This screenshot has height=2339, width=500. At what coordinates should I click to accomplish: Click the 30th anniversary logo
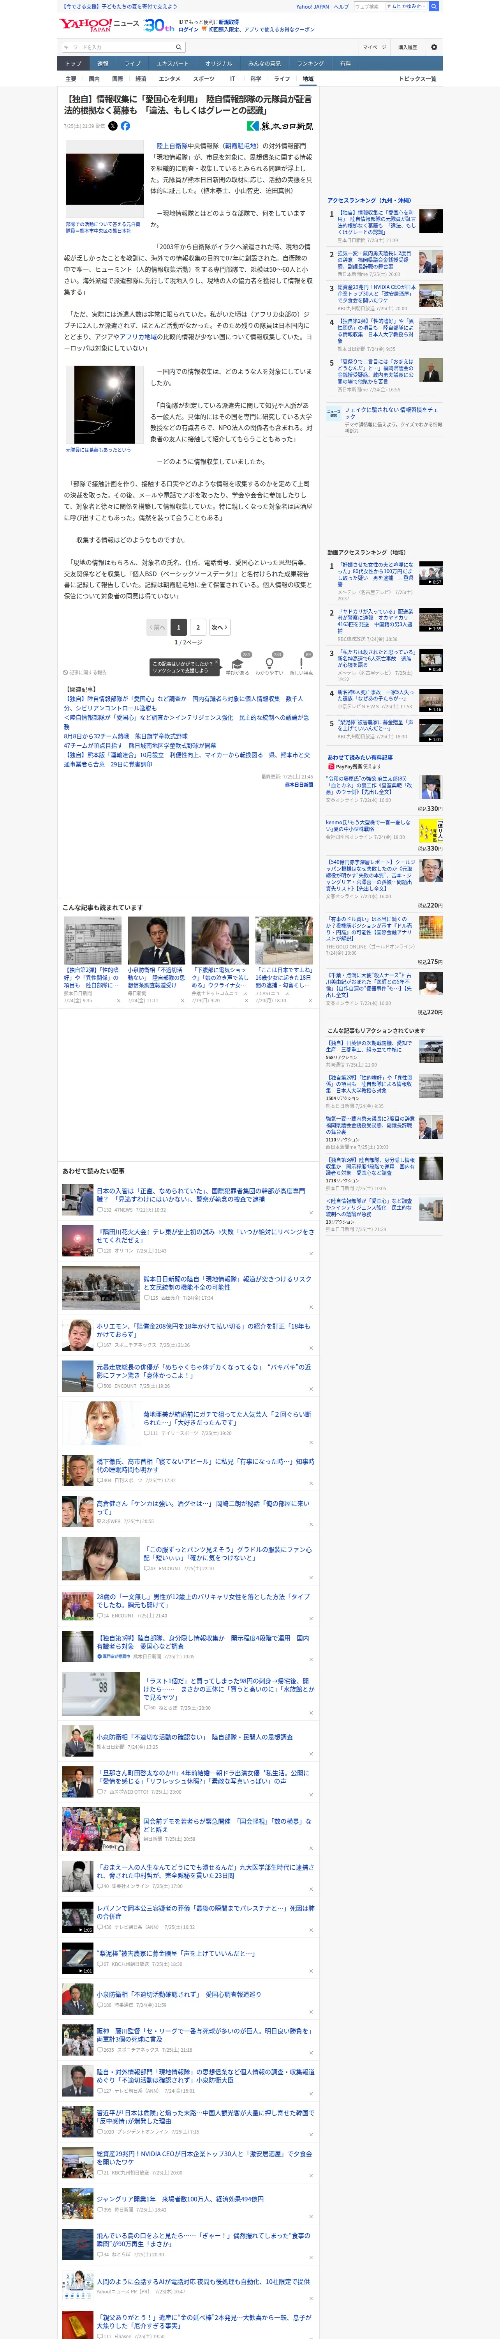pyautogui.click(x=159, y=25)
